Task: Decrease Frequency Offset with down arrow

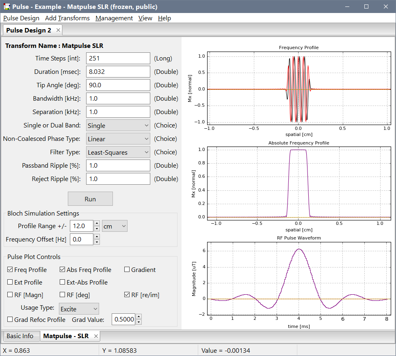Action: pyautogui.click(x=97, y=242)
